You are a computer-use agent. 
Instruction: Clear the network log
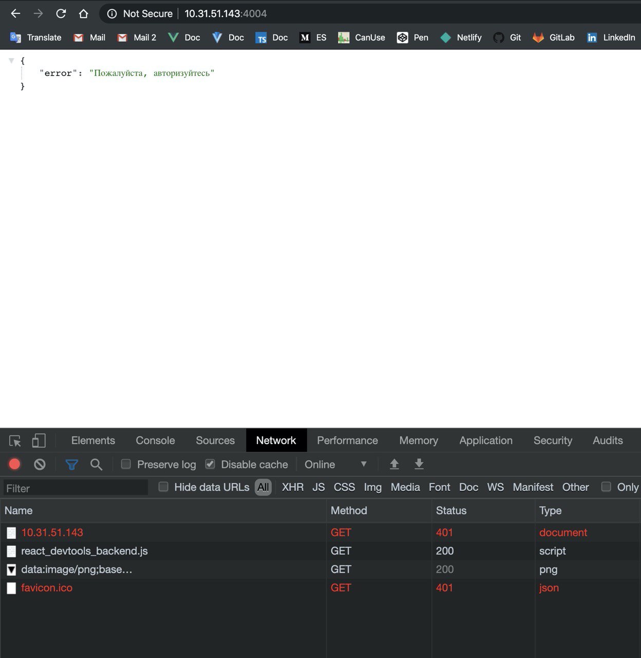coord(40,465)
